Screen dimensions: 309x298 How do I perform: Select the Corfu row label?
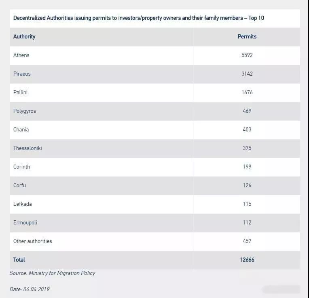pos(19,185)
